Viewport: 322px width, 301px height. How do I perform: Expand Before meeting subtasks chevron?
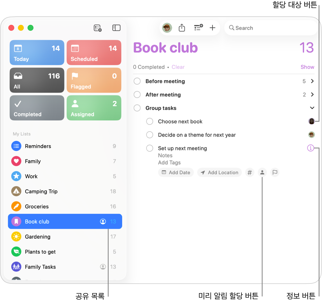coord(312,81)
